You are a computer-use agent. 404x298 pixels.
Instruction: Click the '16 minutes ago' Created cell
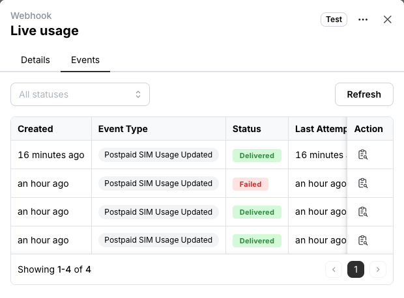click(51, 155)
